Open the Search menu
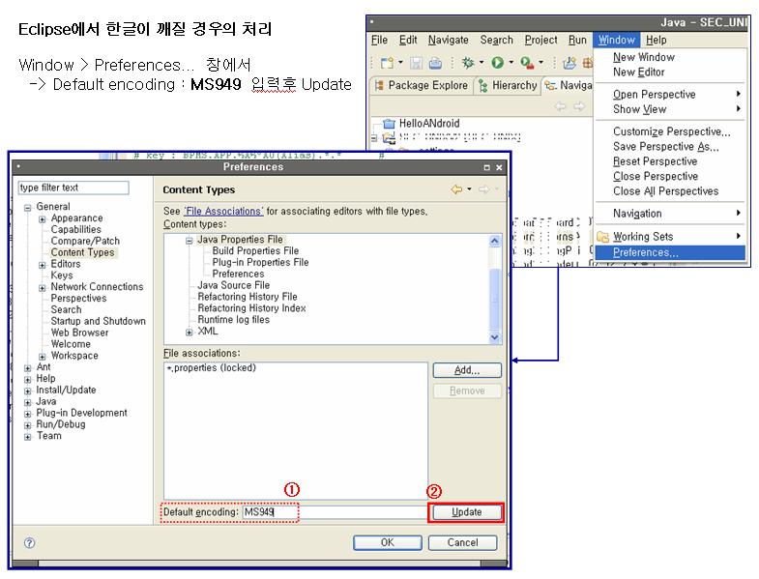Screen dimensions: 759x579 click(496, 41)
